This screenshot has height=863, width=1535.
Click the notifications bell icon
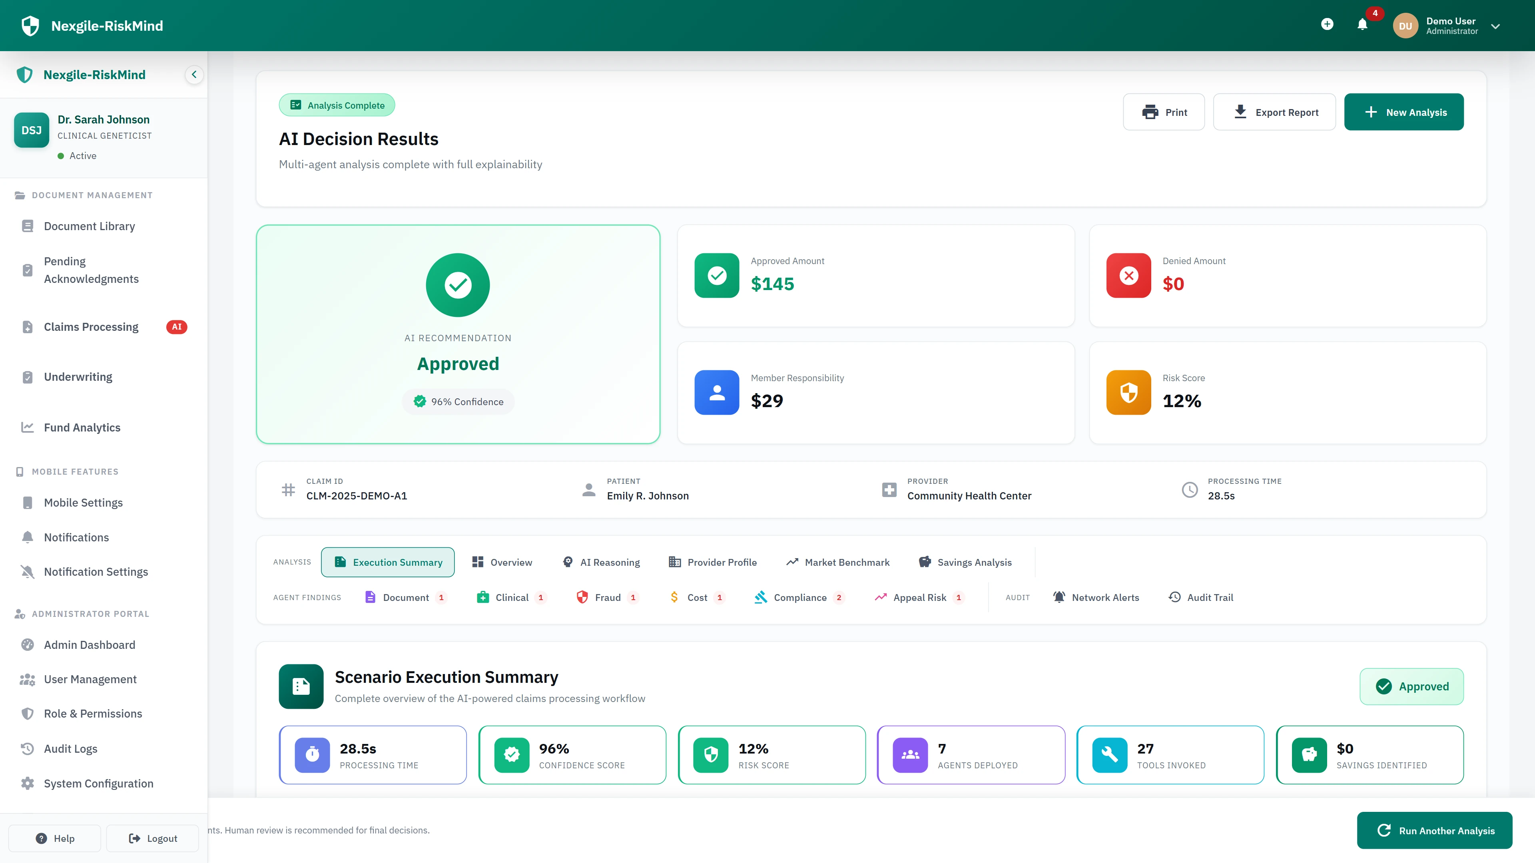(1362, 24)
